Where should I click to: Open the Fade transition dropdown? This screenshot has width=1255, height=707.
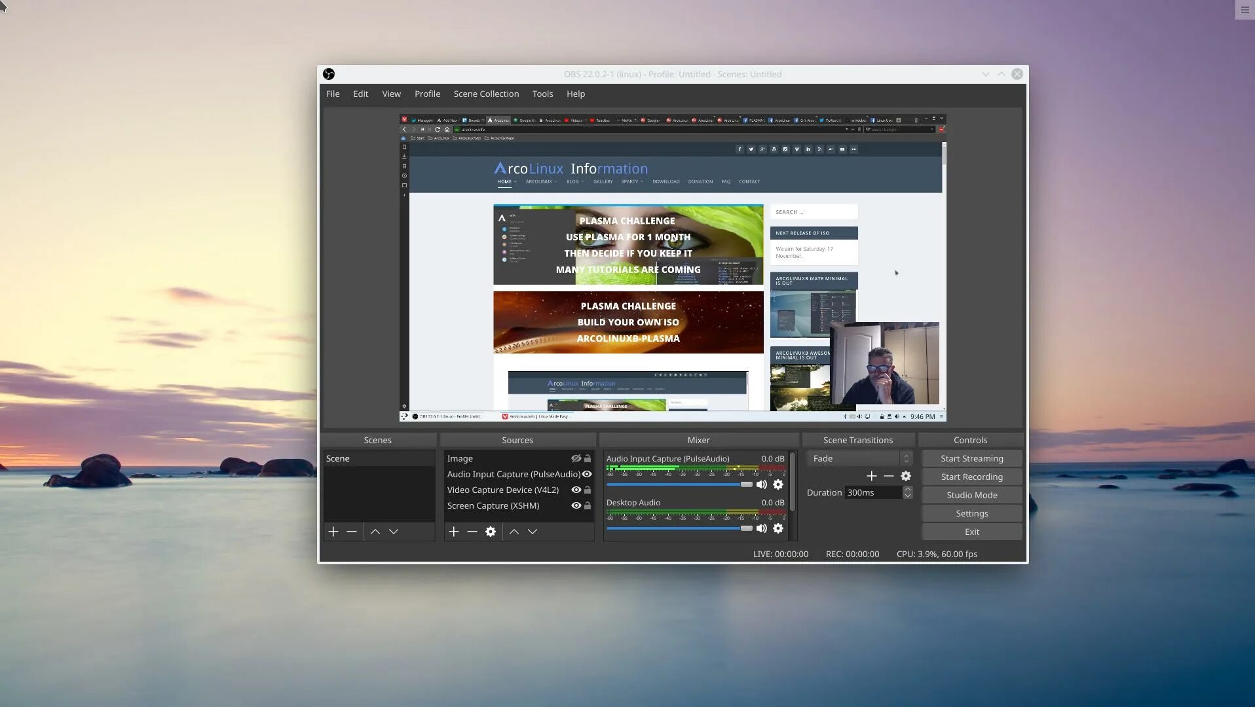tap(859, 458)
